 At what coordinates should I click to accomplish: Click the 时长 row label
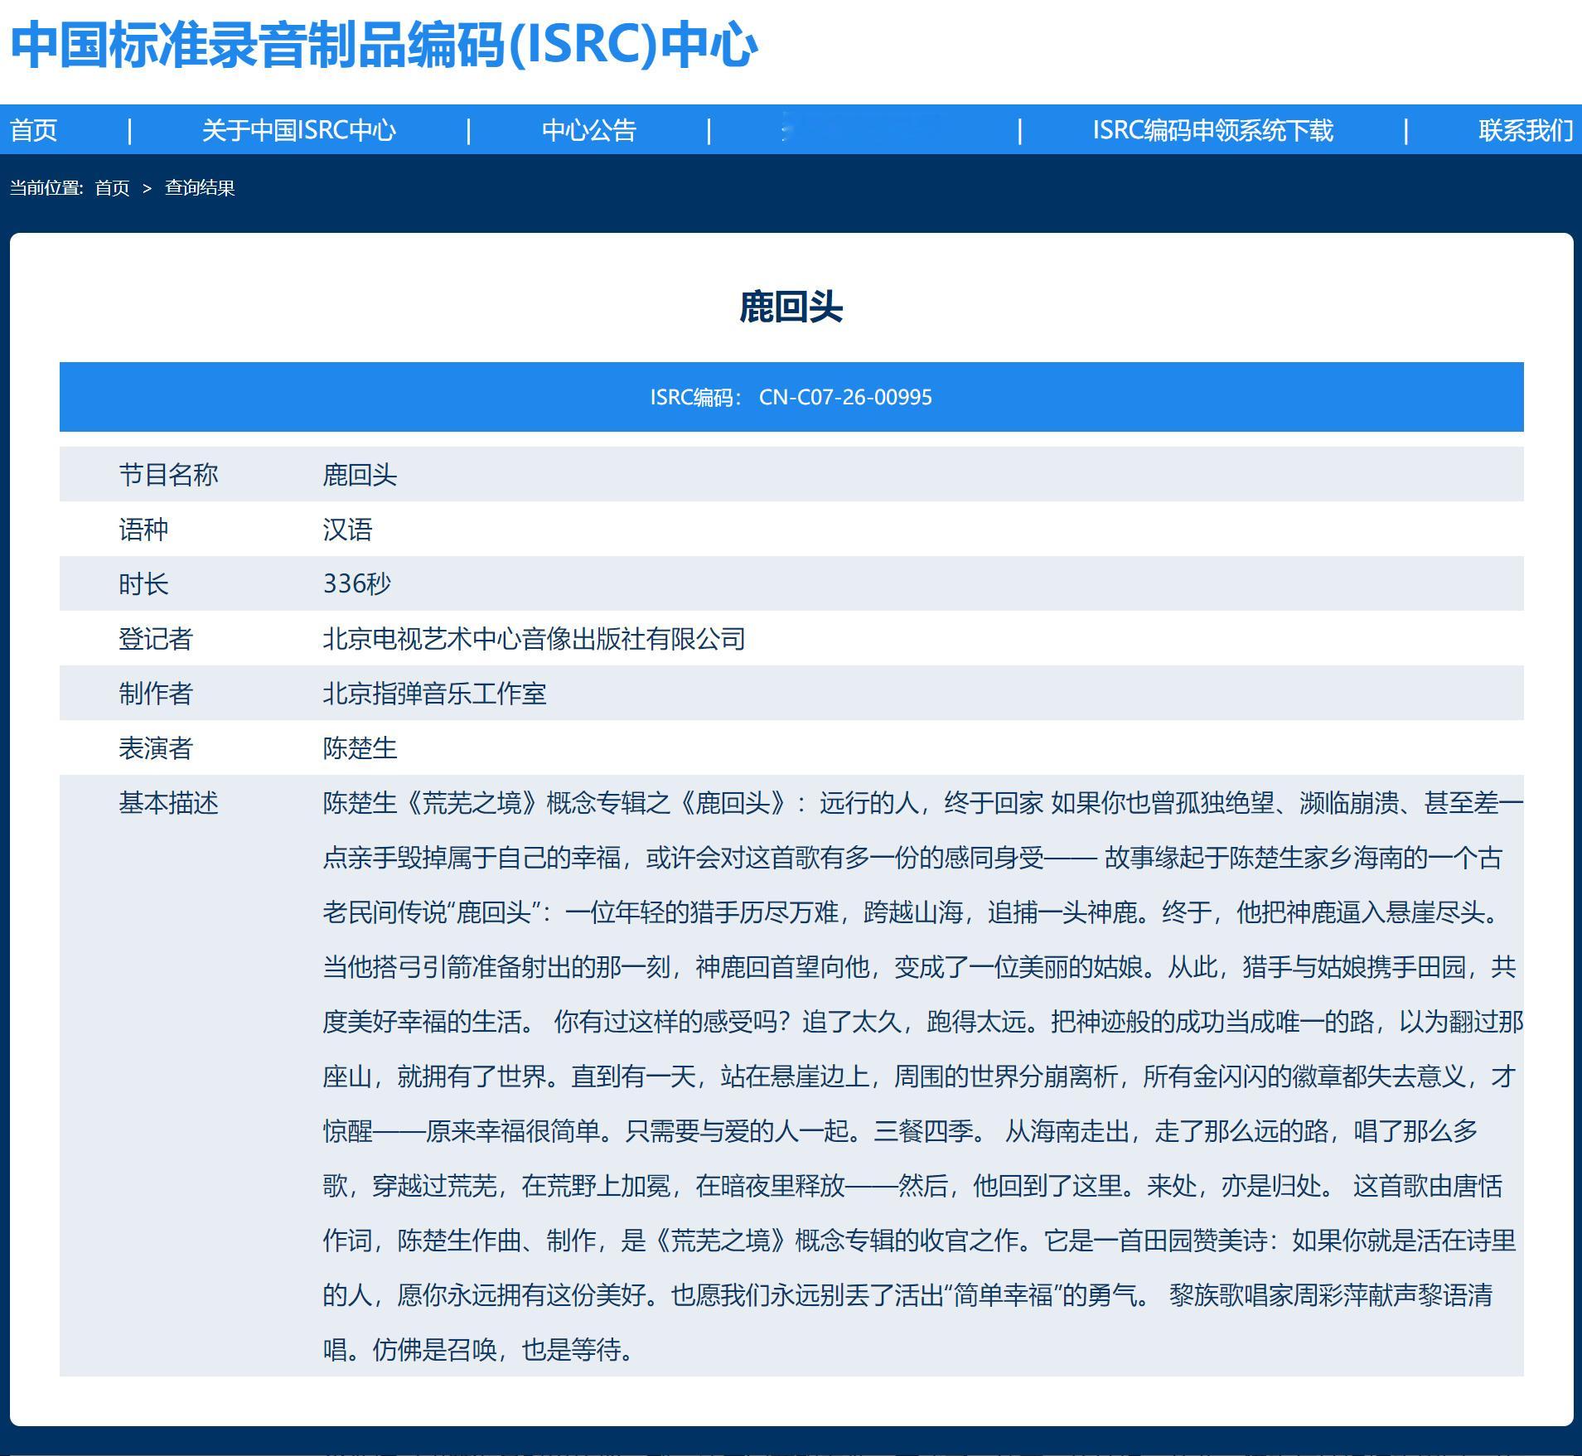(143, 584)
